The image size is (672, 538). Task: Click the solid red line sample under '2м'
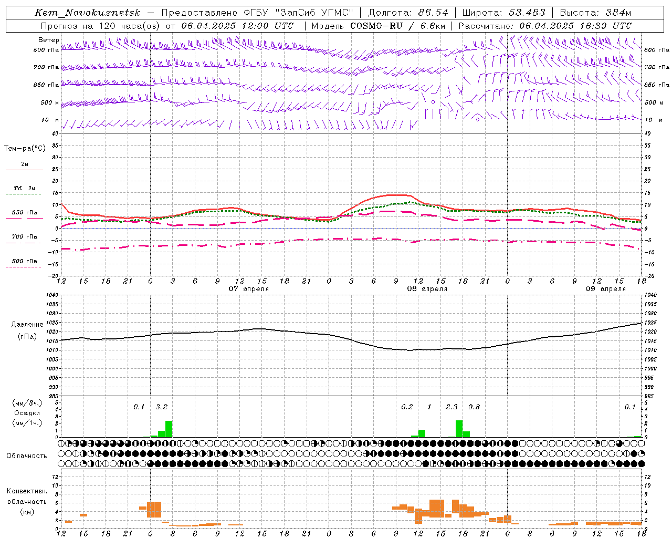(x=24, y=170)
